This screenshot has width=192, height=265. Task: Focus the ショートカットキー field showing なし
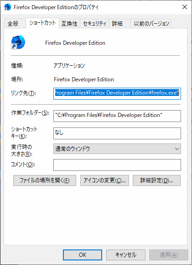click(x=117, y=133)
